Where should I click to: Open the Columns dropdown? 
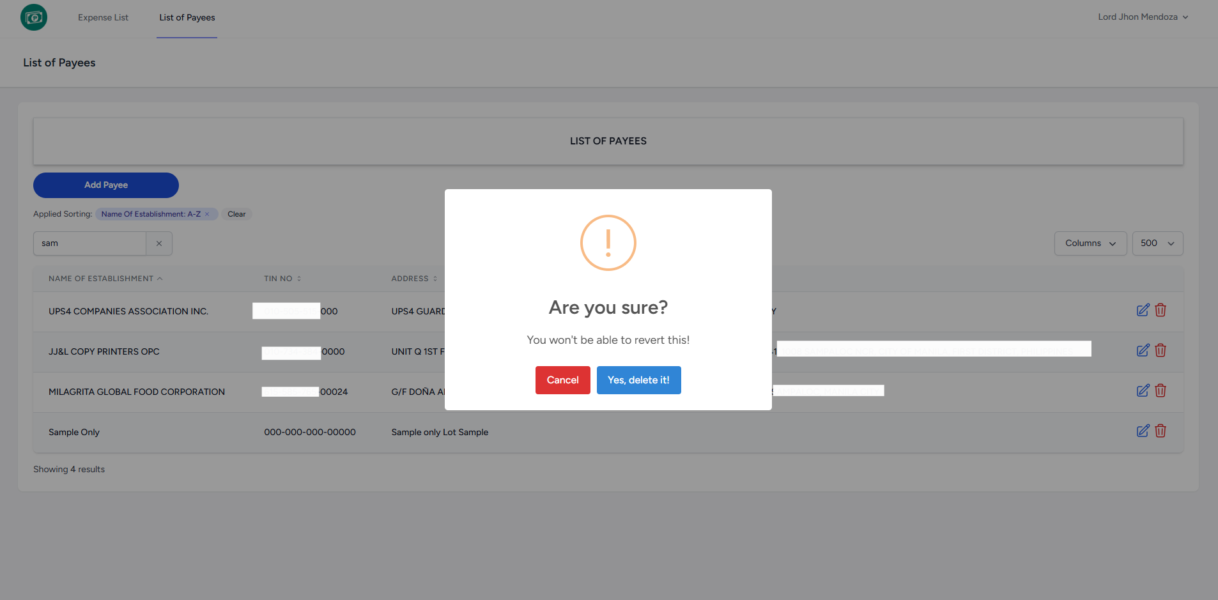tap(1090, 243)
